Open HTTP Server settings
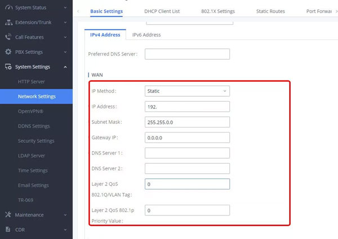The width and height of the screenshot is (338, 239). click(x=32, y=82)
